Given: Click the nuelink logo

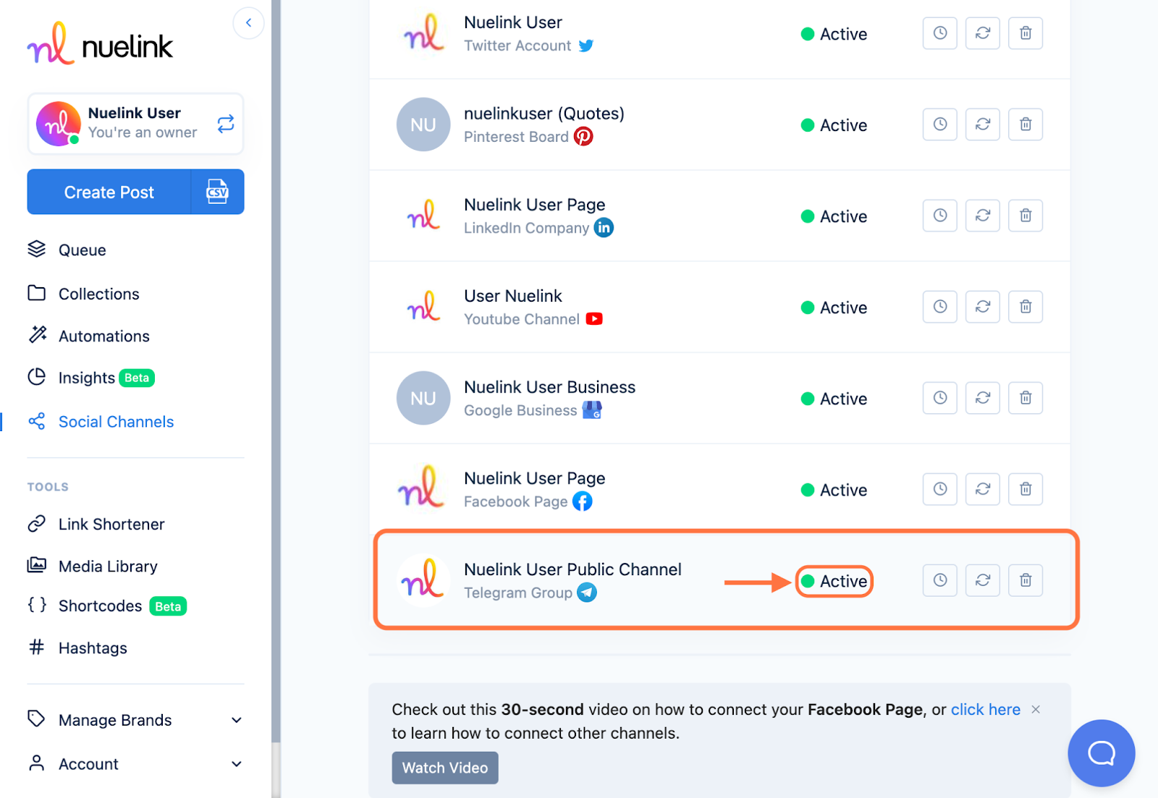Looking at the screenshot, I should [x=100, y=44].
